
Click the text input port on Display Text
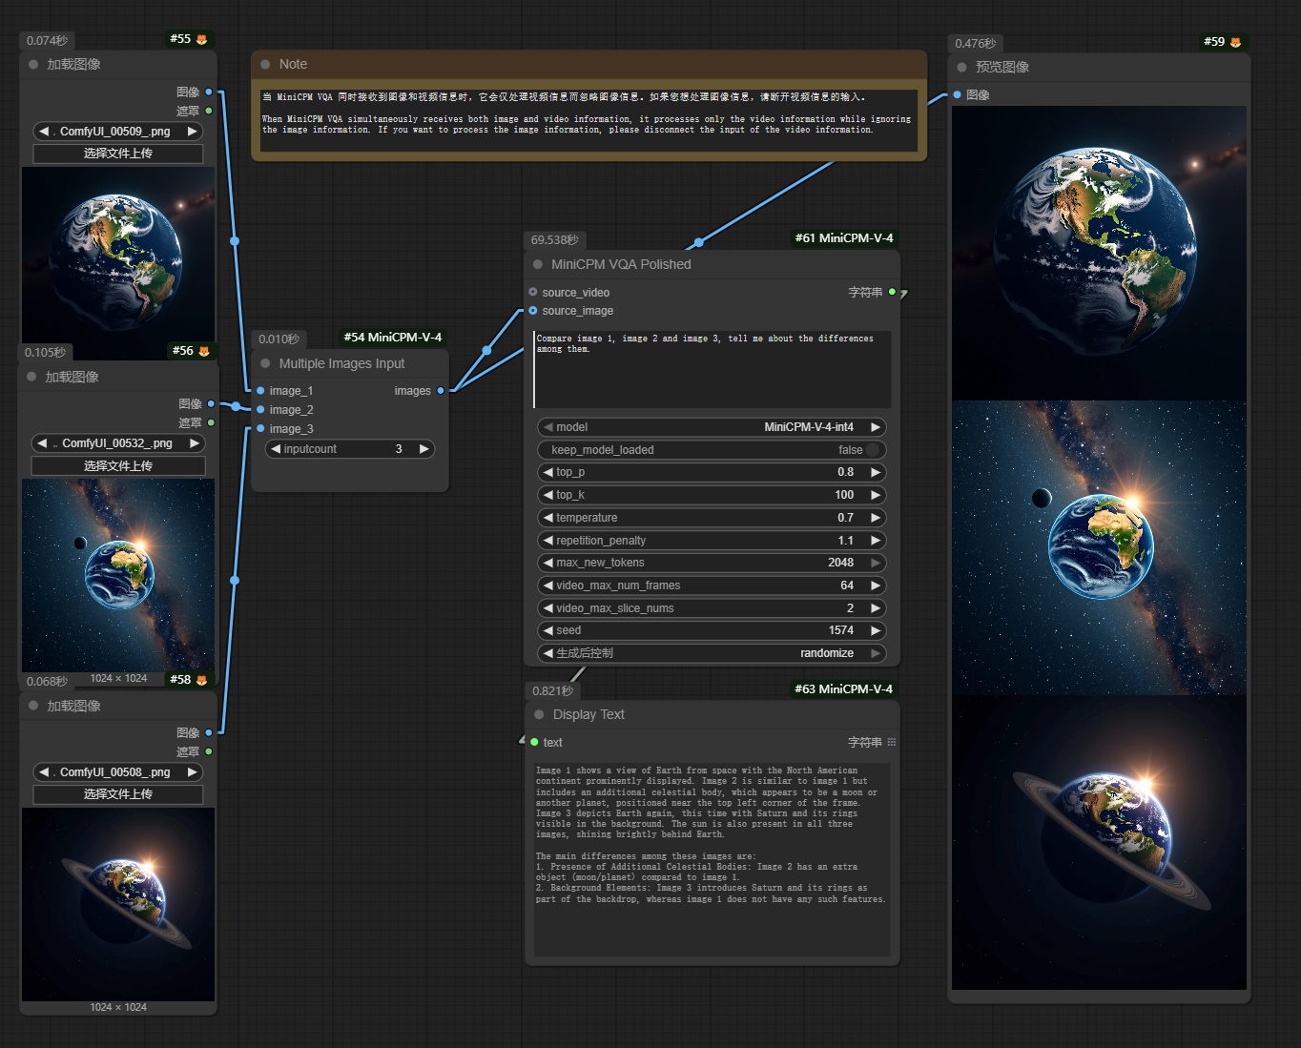tap(534, 742)
